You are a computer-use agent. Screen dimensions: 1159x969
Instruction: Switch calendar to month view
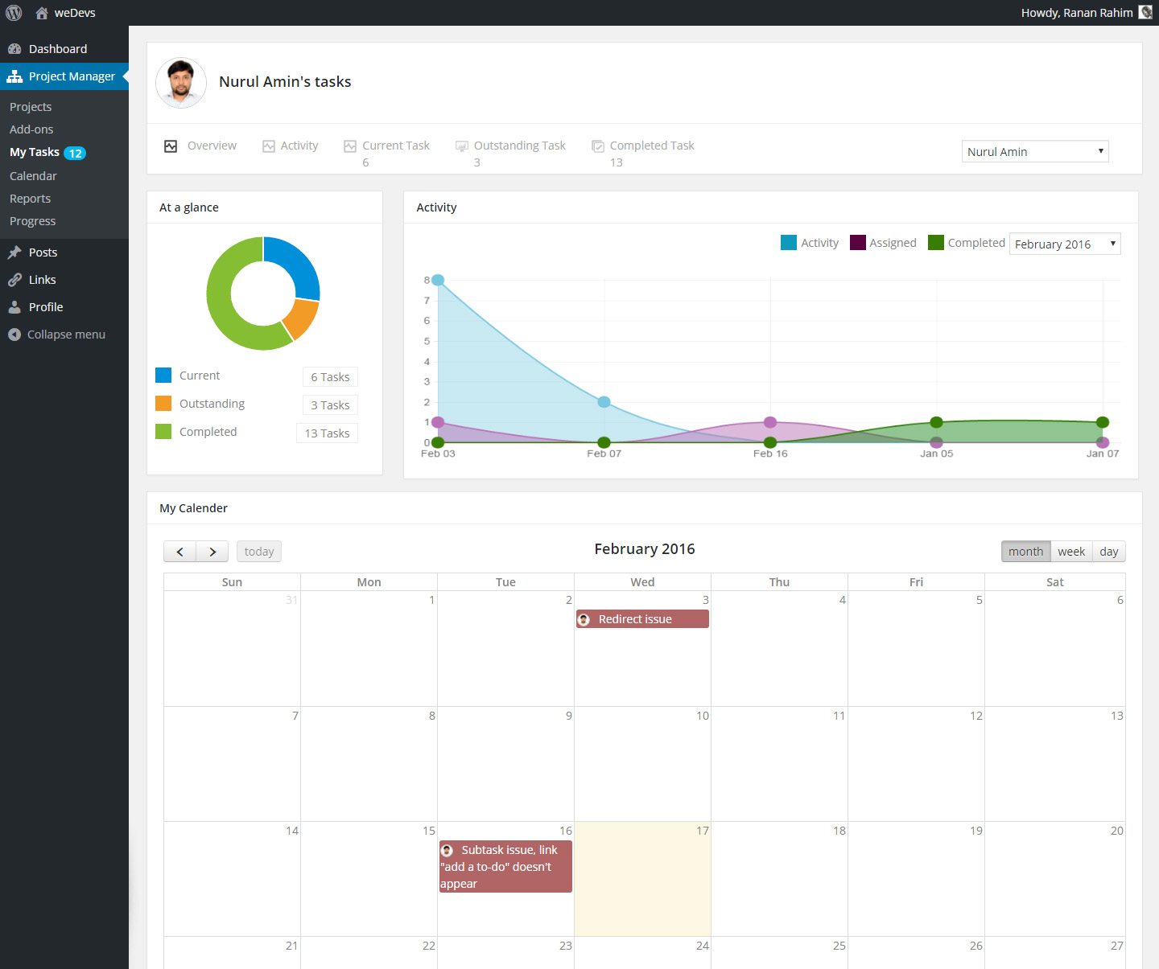1026,552
